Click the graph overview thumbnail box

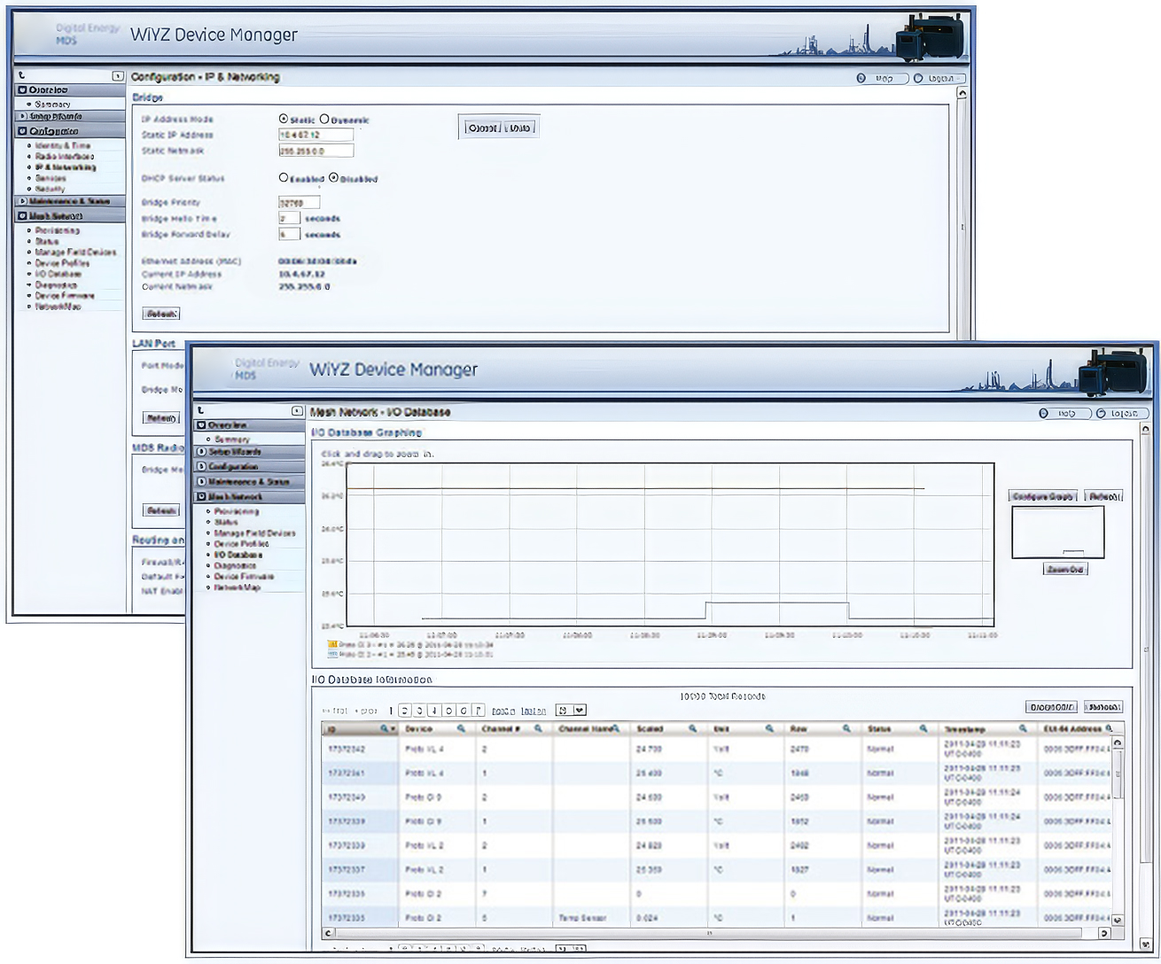point(1058,532)
